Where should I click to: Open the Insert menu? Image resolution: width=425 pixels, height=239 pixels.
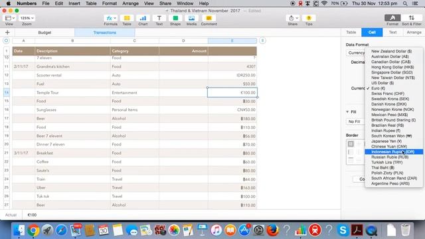coord(74,3)
